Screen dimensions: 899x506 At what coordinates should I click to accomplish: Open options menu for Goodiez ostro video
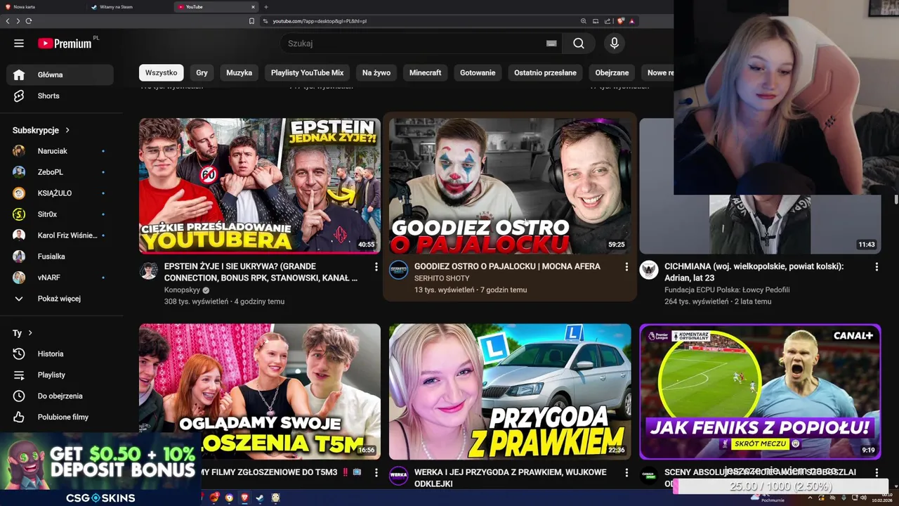click(626, 267)
